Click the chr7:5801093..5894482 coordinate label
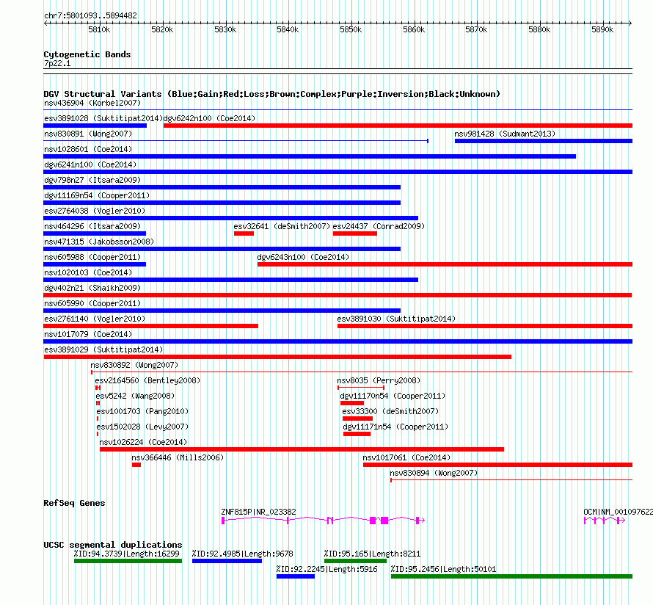Image resolution: width=653 pixels, height=605 pixels. click(x=90, y=15)
